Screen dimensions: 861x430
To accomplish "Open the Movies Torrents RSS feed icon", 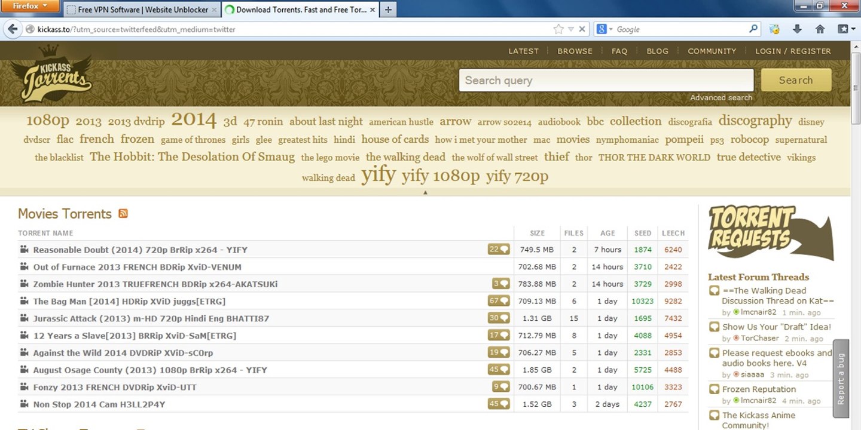I will coord(123,213).
